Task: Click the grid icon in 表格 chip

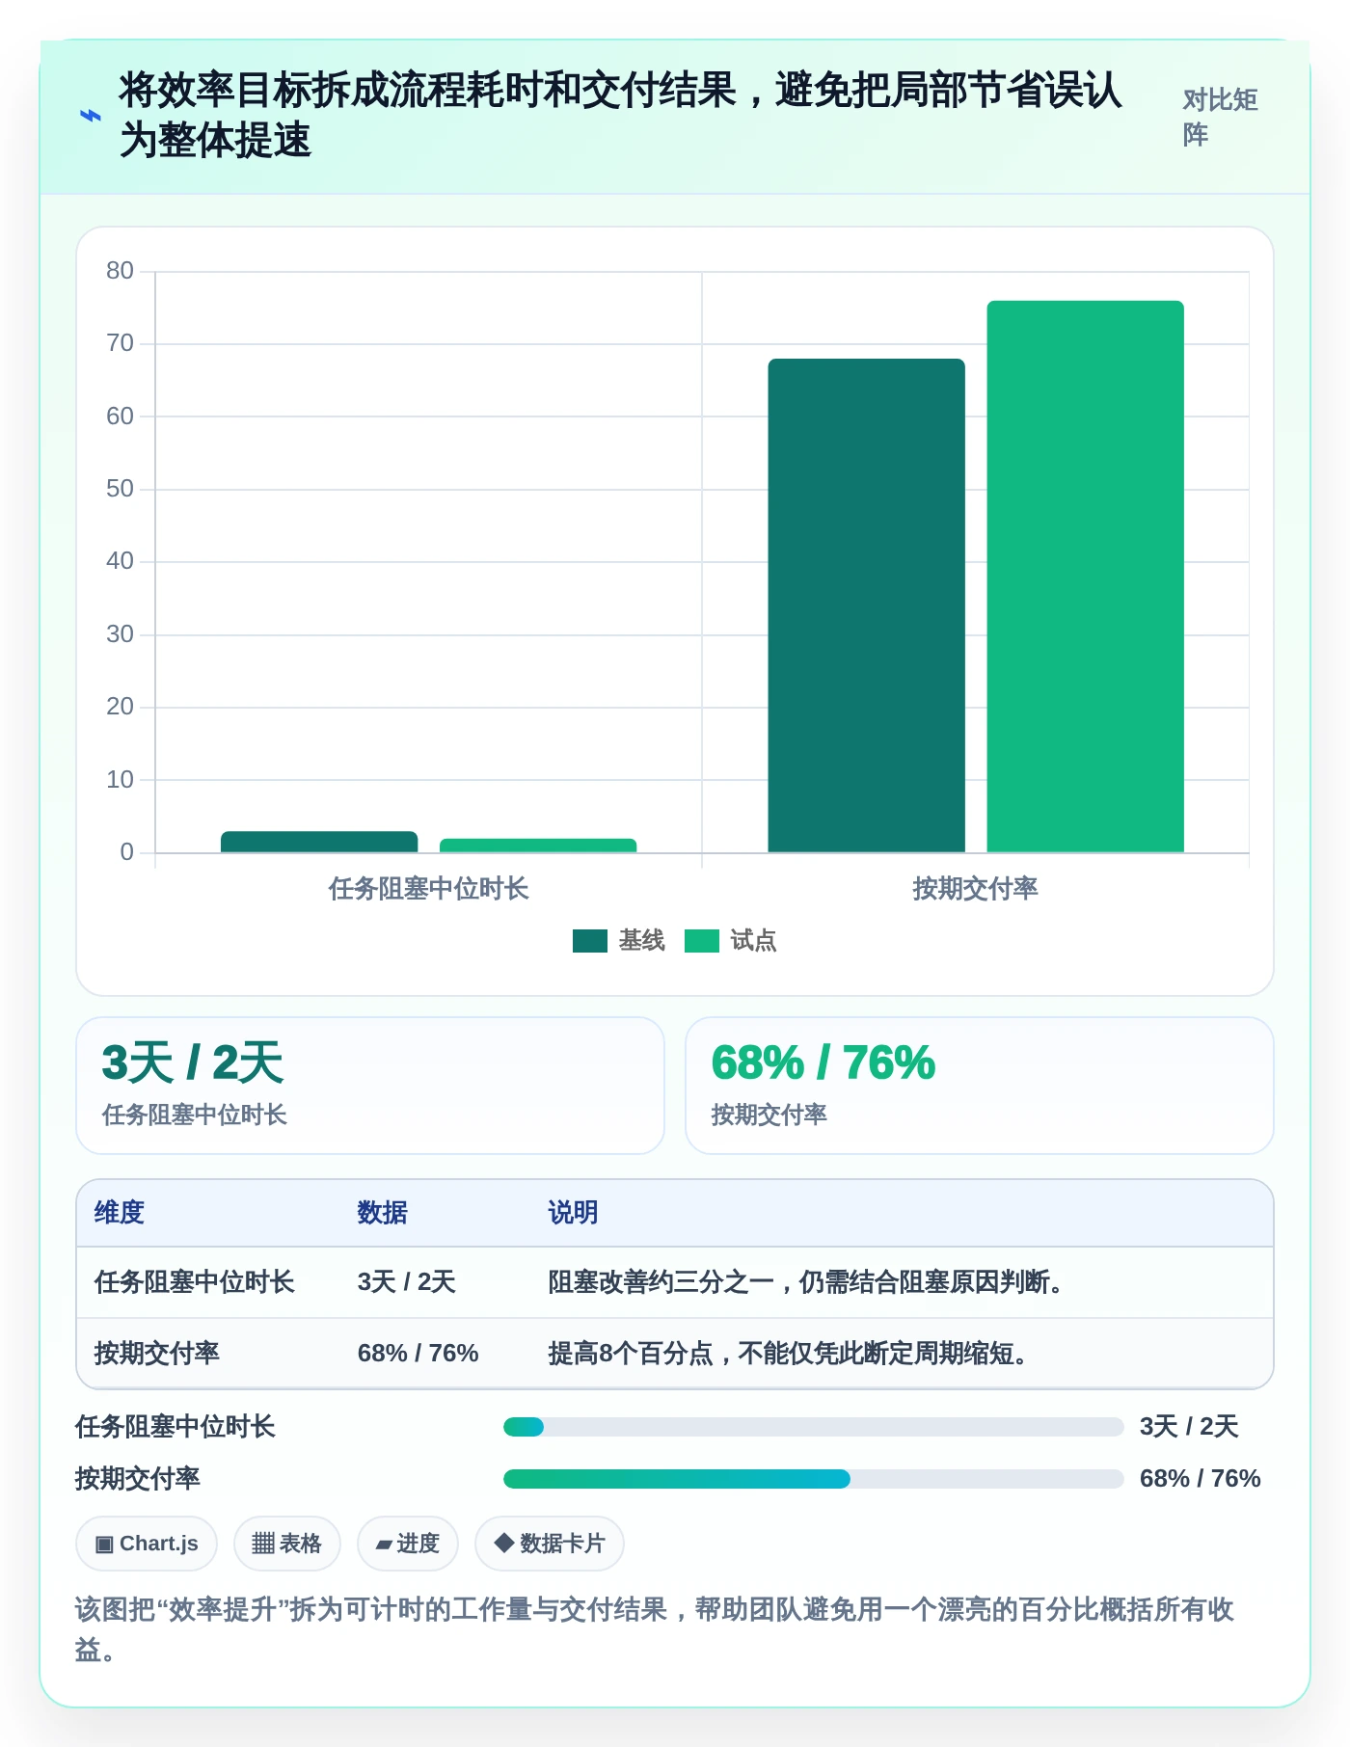Action: [x=263, y=1544]
